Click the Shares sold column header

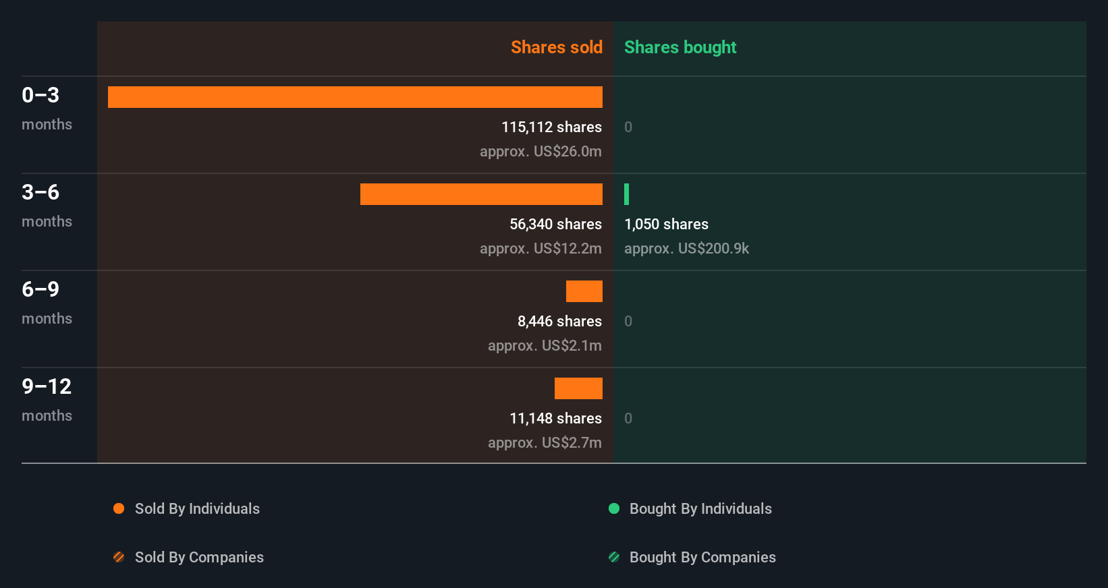[556, 47]
